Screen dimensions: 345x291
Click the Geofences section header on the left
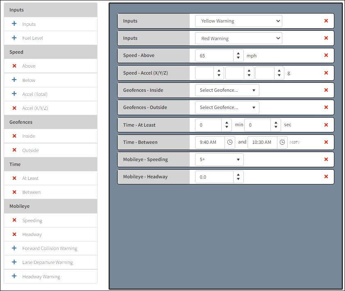coord(51,122)
